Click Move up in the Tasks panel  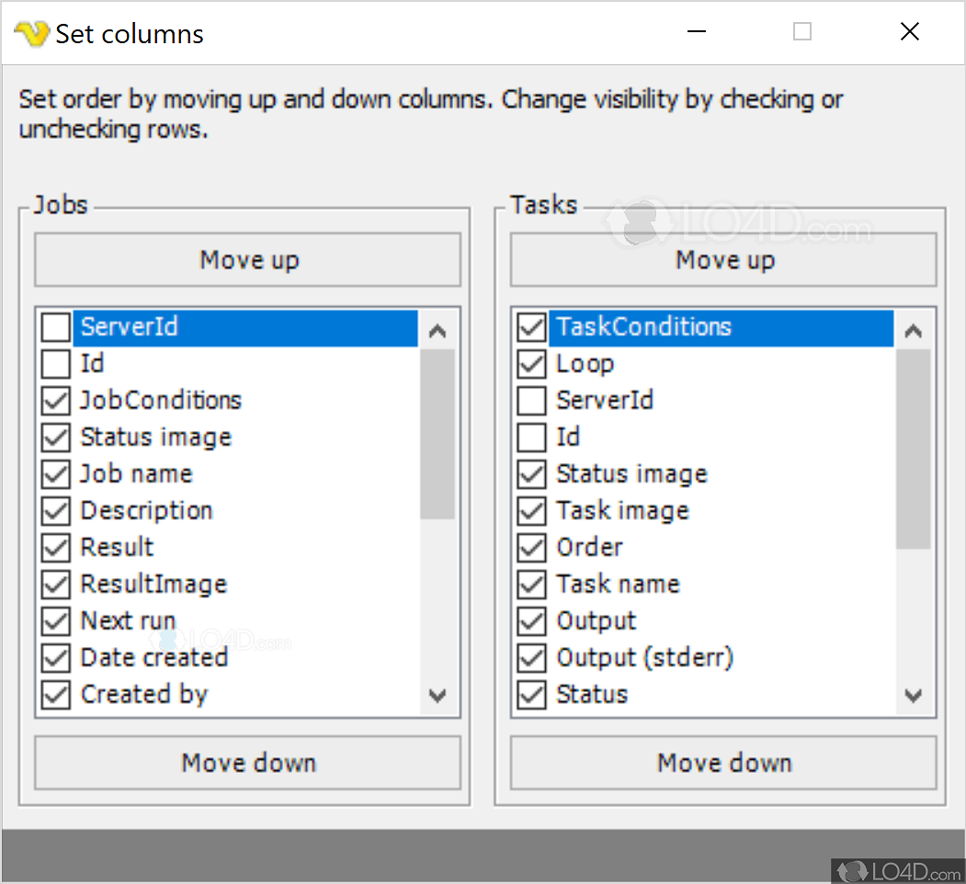coord(723,260)
